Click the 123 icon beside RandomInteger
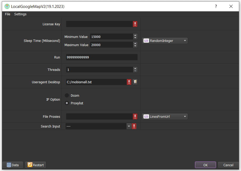Viewport: 241px width, 171px height. pos(146,41)
